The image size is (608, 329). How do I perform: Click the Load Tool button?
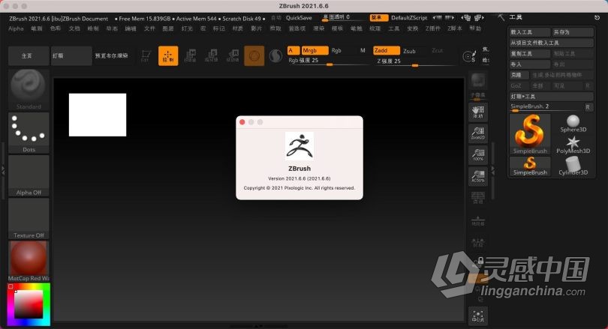pos(530,32)
